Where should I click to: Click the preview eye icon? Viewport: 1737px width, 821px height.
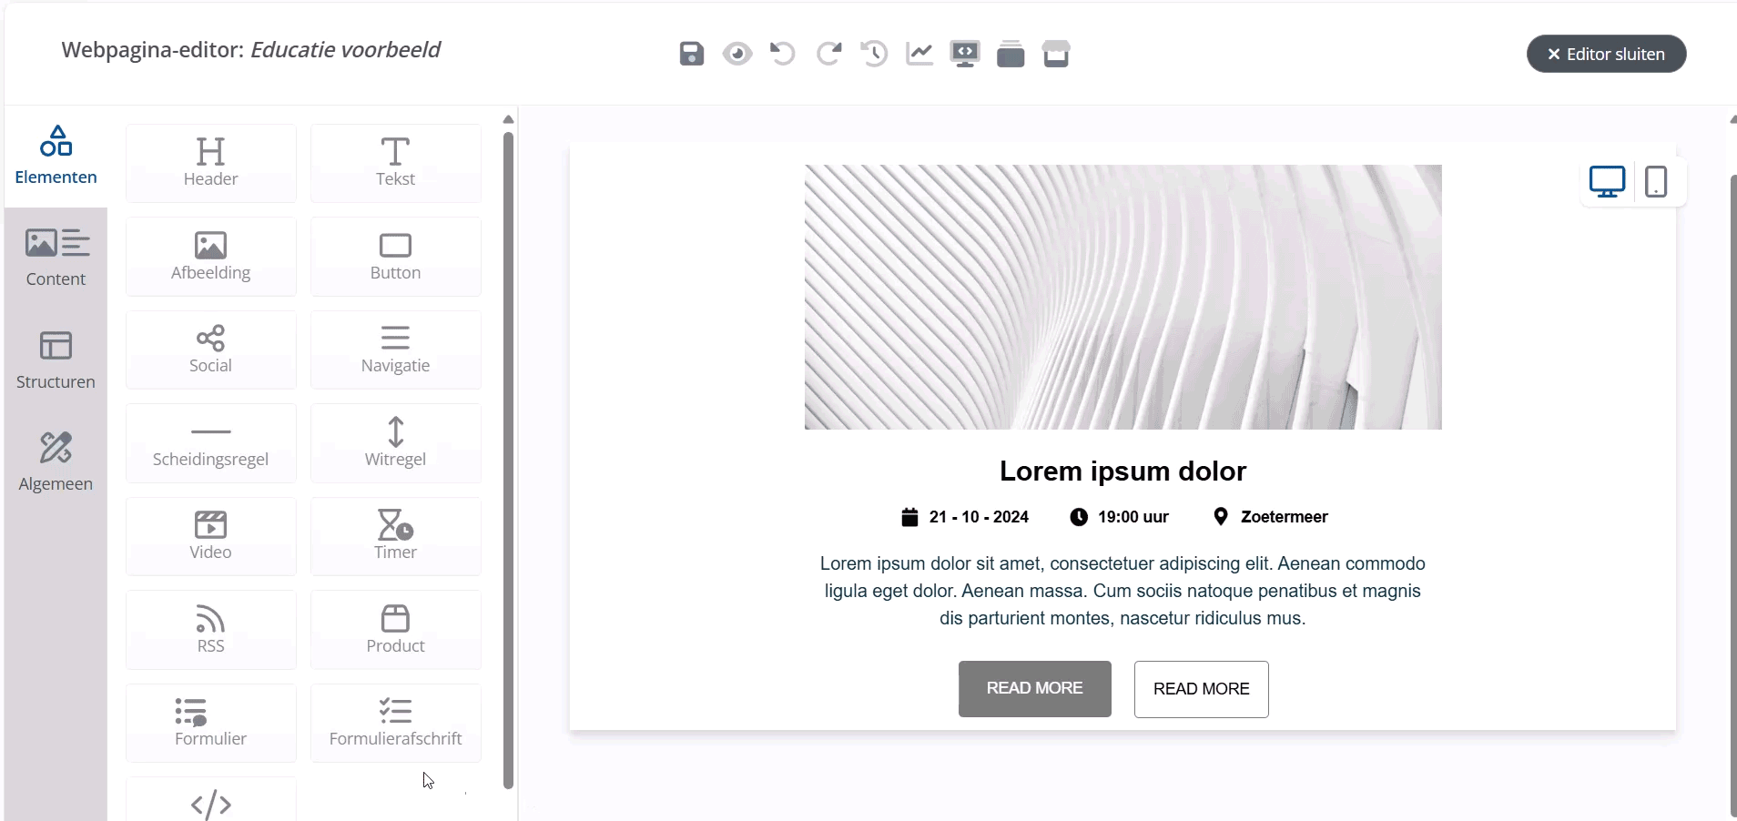point(736,54)
